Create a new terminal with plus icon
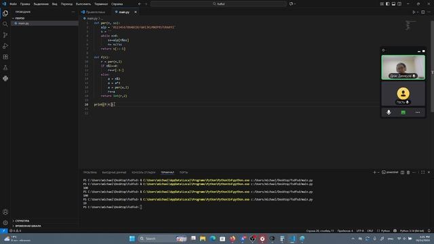 tap(374, 172)
